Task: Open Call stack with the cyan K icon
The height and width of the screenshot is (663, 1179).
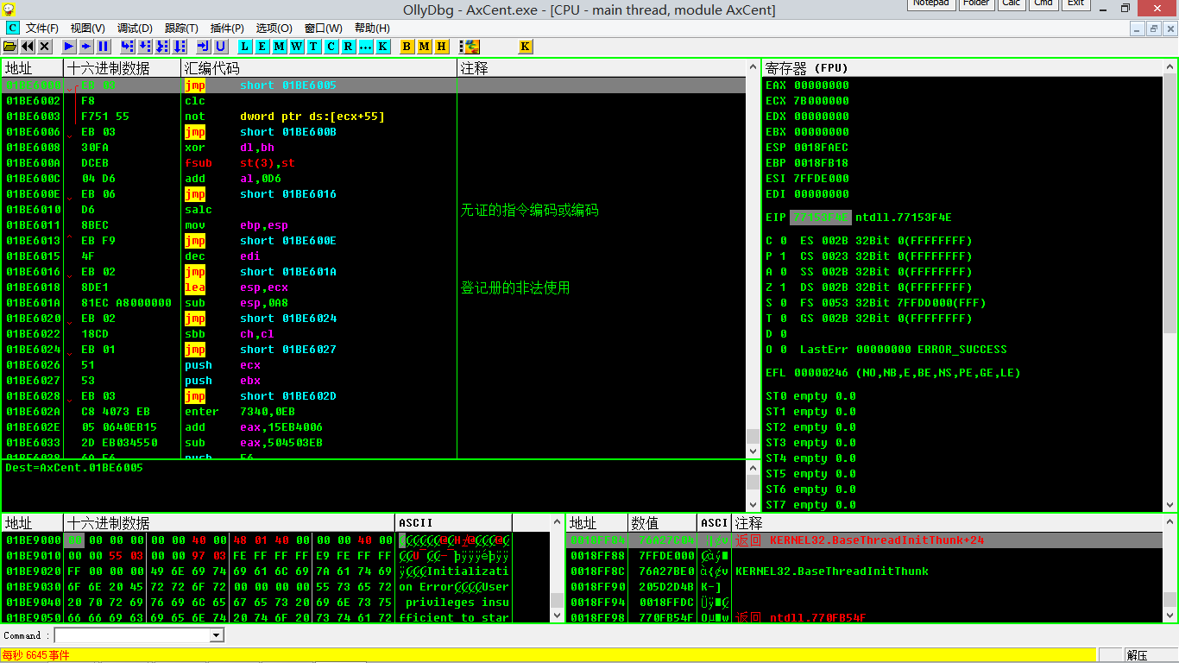Action: click(x=383, y=46)
